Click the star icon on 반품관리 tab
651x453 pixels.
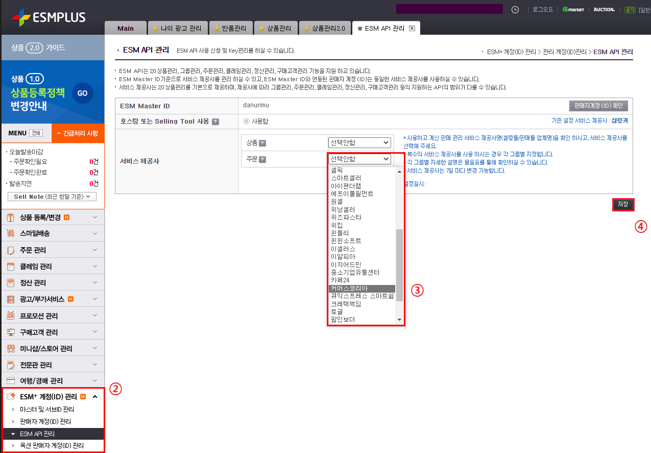[x=217, y=29]
